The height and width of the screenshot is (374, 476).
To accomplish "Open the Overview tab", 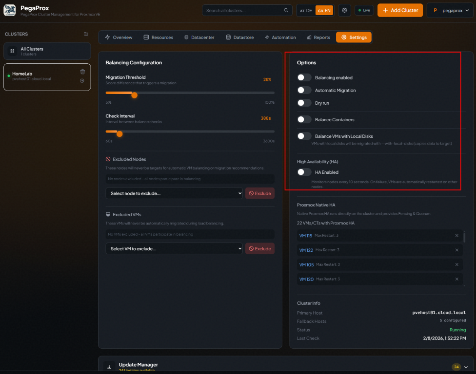I will coord(119,37).
